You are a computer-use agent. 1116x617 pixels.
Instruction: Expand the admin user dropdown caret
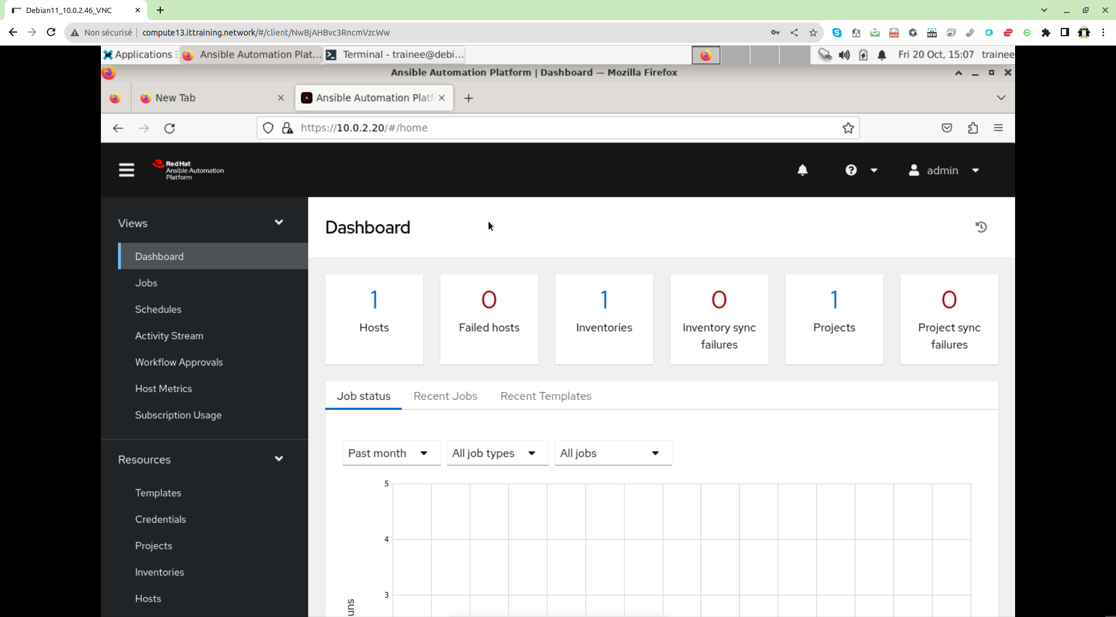click(975, 170)
